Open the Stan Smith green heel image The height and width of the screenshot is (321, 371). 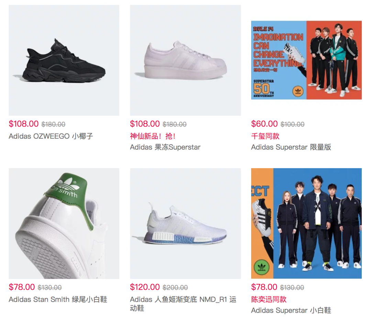pyautogui.click(x=64, y=223)
